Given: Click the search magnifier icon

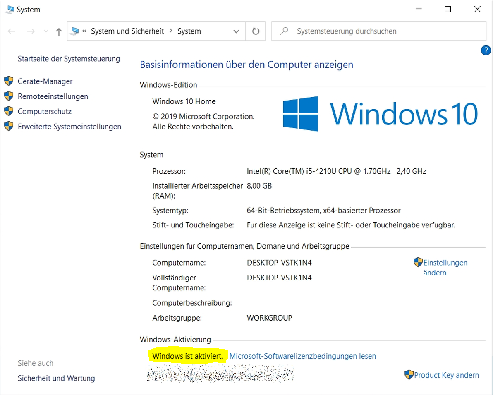Looking at the screenshot, I should coord(284,31).
